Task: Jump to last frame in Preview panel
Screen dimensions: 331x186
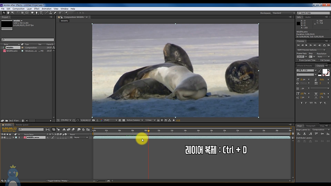Action: (x=315, y=45)
